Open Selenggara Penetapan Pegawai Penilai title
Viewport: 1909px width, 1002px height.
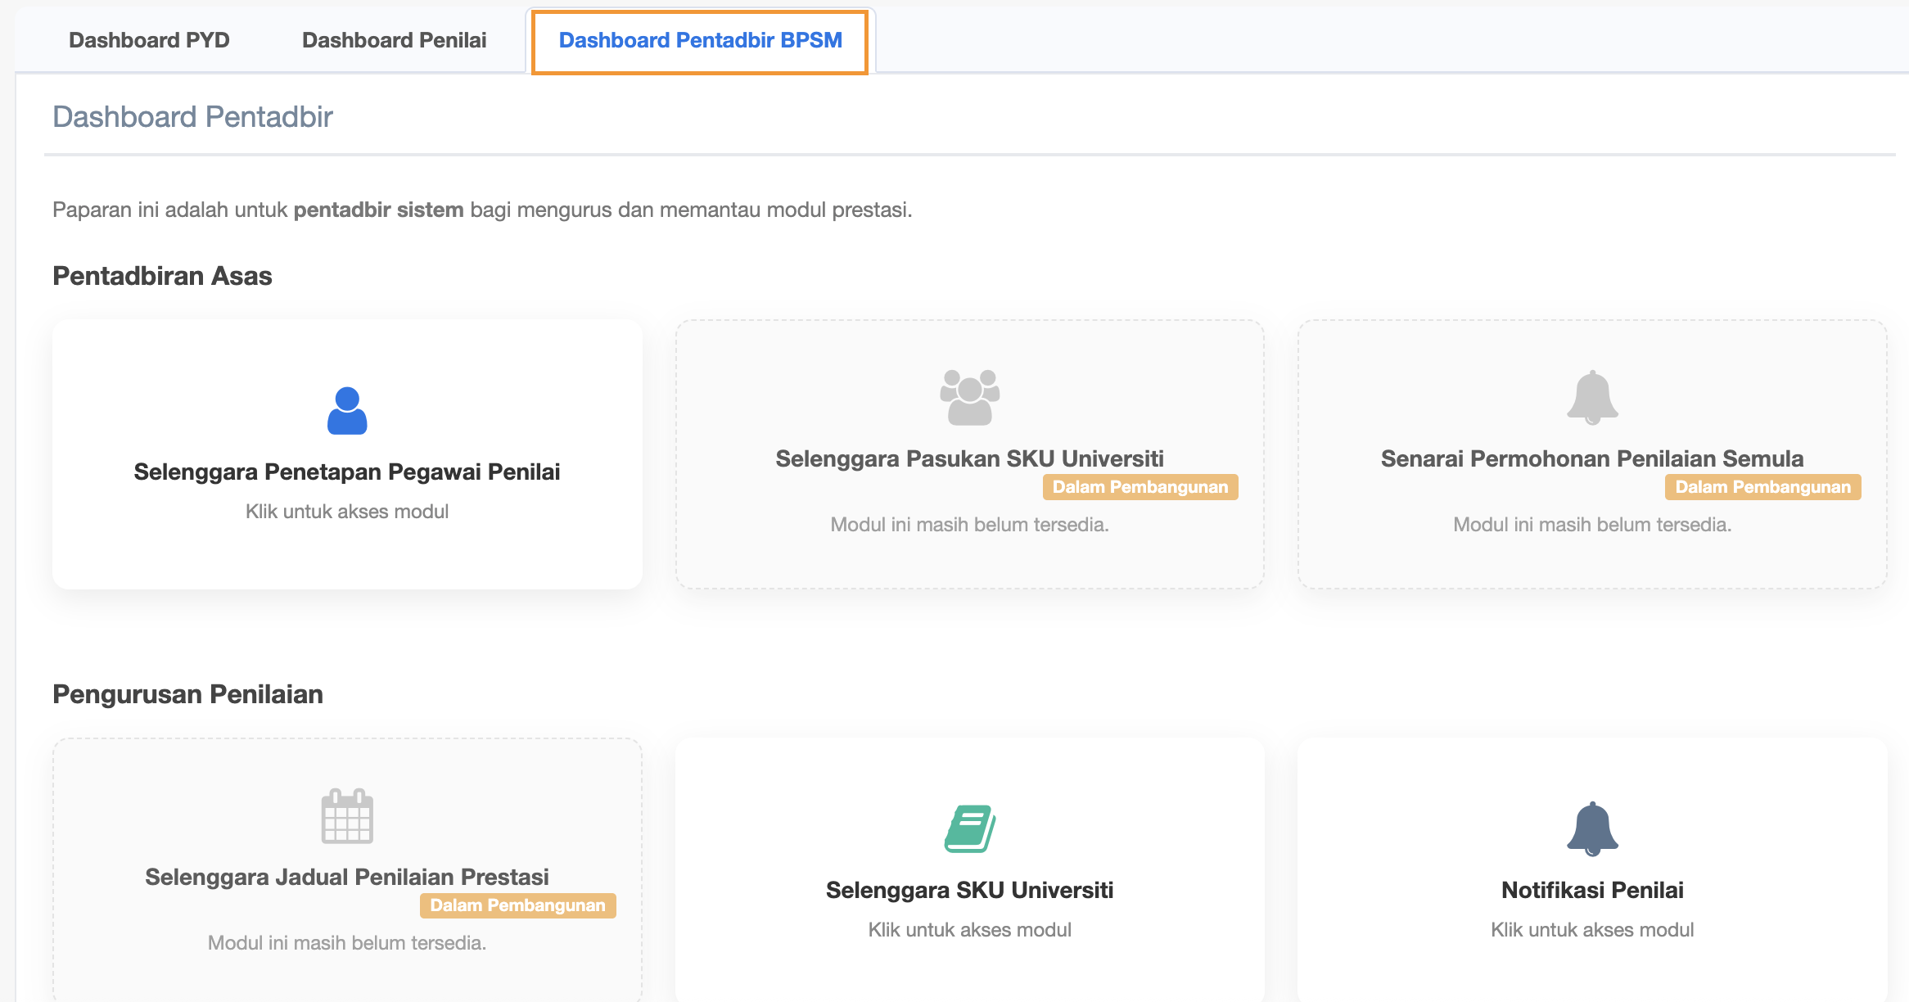(x=347, y=472)
